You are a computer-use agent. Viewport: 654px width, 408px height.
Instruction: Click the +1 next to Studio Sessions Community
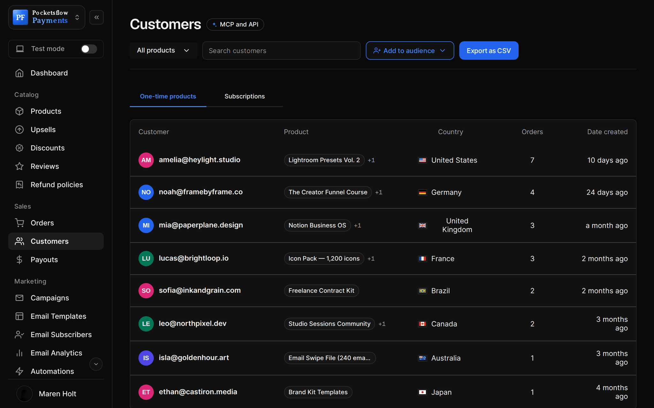[x=382, y=324]
